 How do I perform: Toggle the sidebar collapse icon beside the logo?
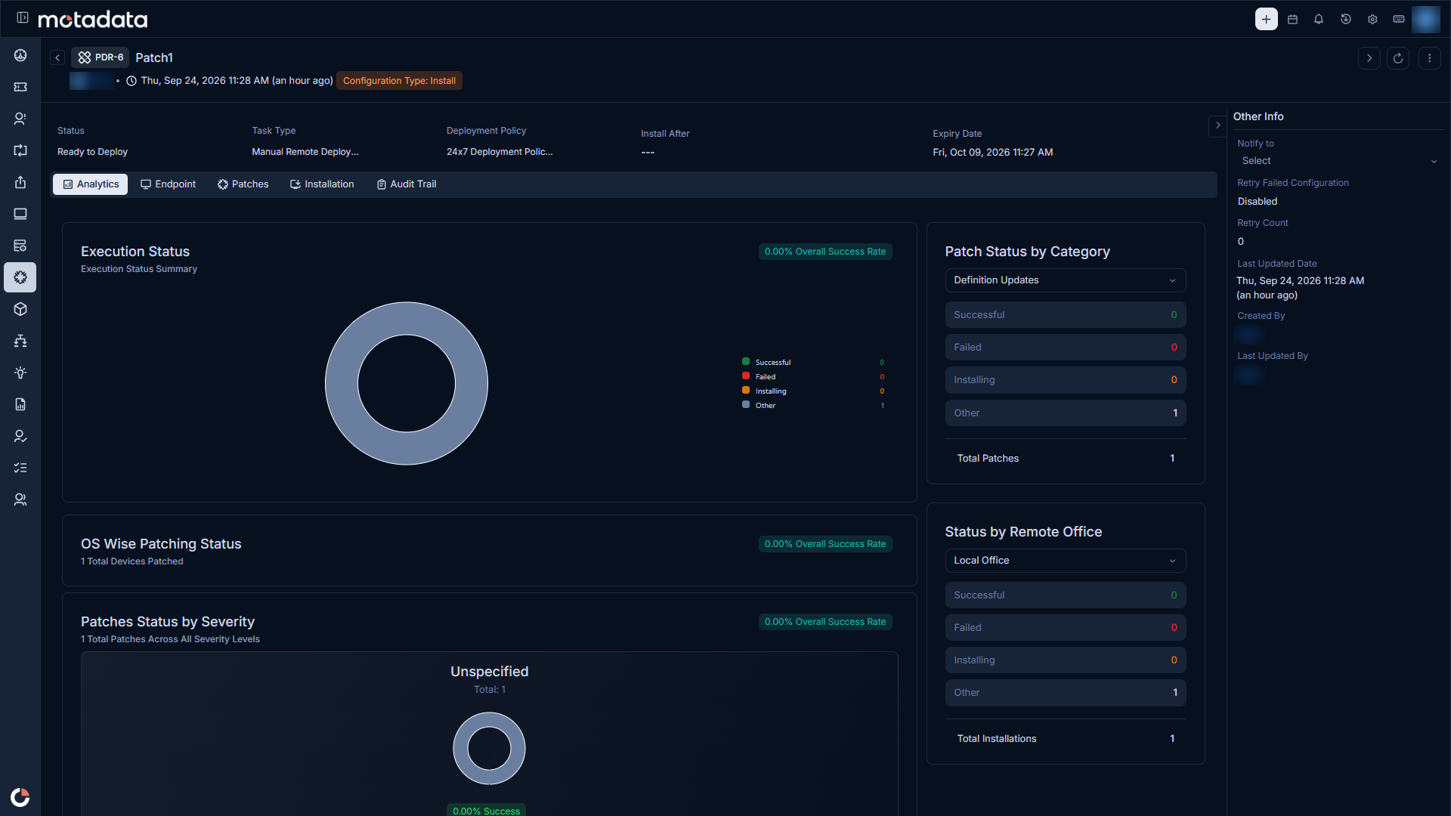23,17
